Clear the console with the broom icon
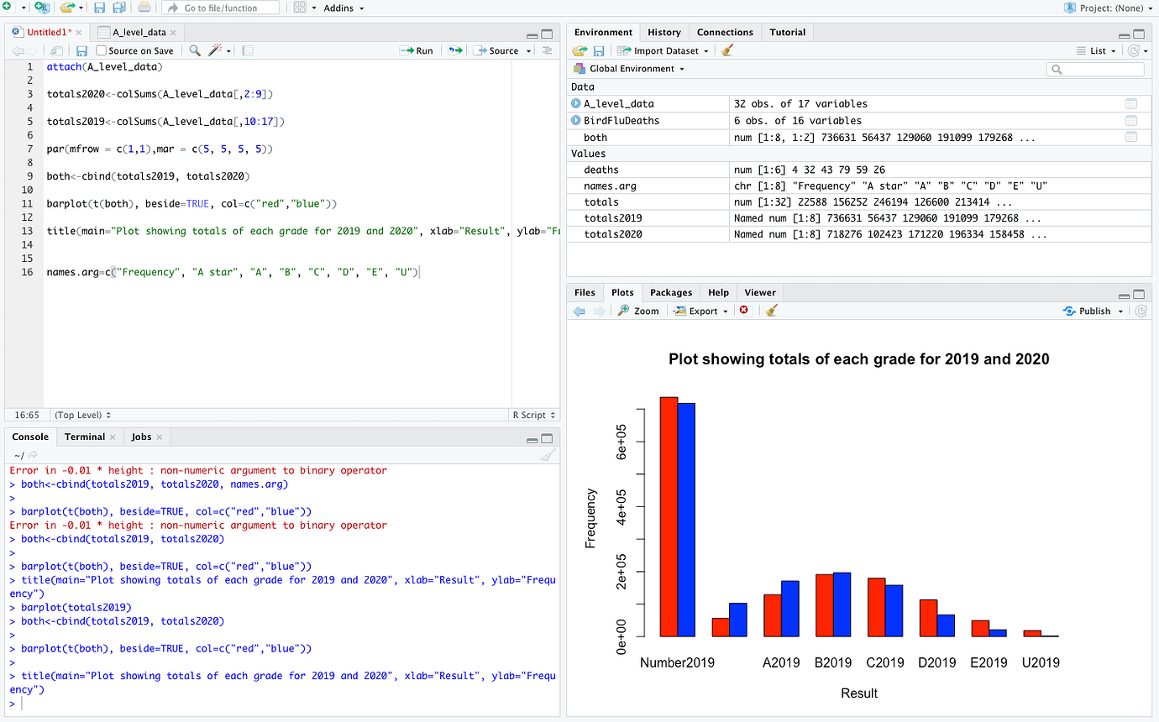The image size is (1159, 722). 548,455
